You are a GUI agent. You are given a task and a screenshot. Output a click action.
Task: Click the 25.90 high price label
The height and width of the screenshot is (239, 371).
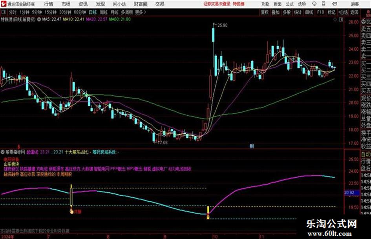(222, 26)
